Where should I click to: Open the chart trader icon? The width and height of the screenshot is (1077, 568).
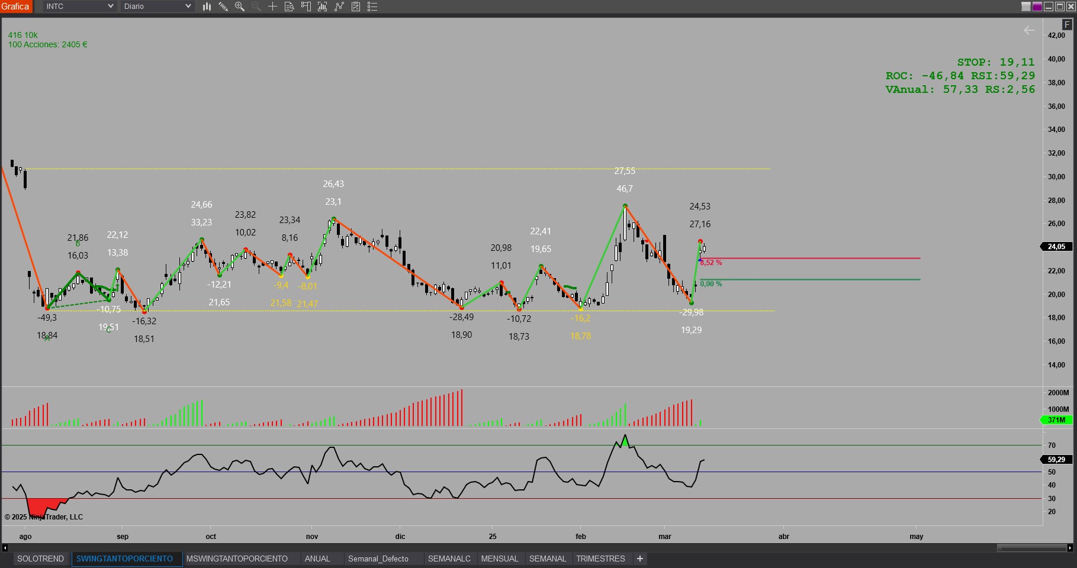tap(306, 7)
